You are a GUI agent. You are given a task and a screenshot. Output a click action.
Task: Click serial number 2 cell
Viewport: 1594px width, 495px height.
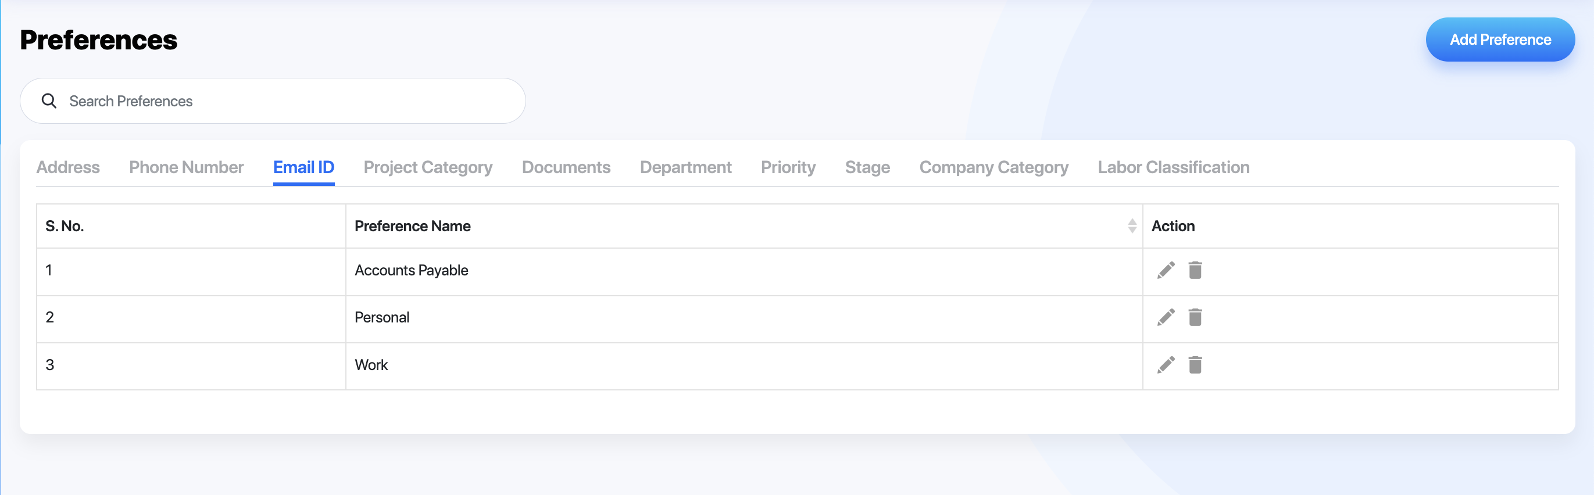click(x=191, y=318)
